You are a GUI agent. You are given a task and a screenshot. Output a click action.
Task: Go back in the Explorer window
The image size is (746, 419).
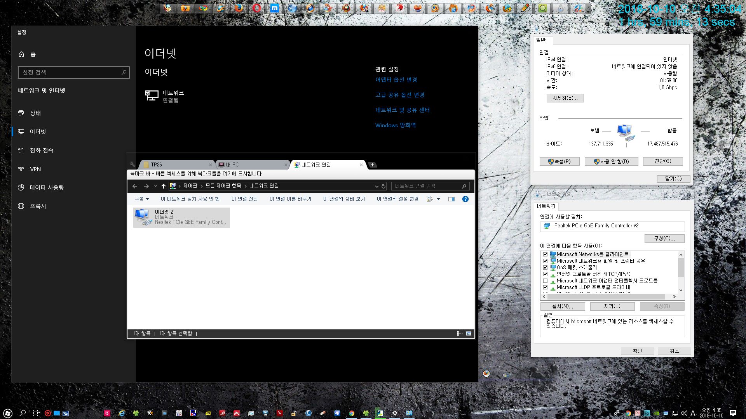click(x=135, y=186)
